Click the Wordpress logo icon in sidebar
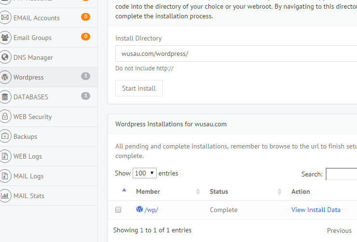The height and width of the screenshot is (242, 357). 5,77
